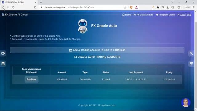The width and height of the screenshot is (197, 111).
Task: Open FX OracleAI Site link
Action: tap(143, 15)
